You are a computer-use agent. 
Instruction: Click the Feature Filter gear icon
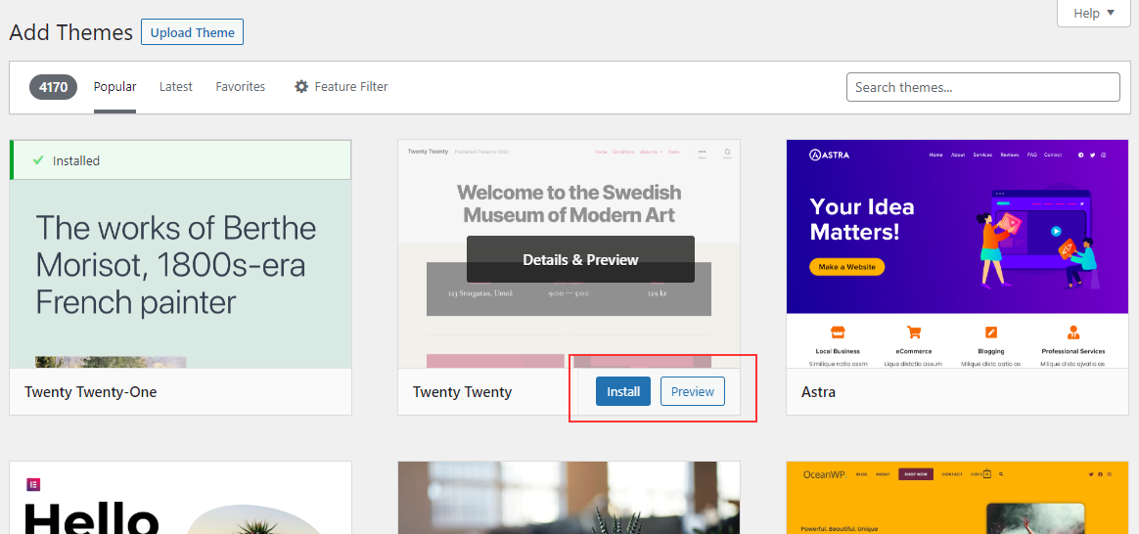click(x=301, y=87)
